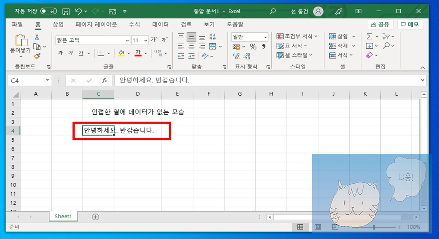The width and height of the screenshot is (439, 239).
Task: Open the 파일 menu
Action: coord(17,25)
